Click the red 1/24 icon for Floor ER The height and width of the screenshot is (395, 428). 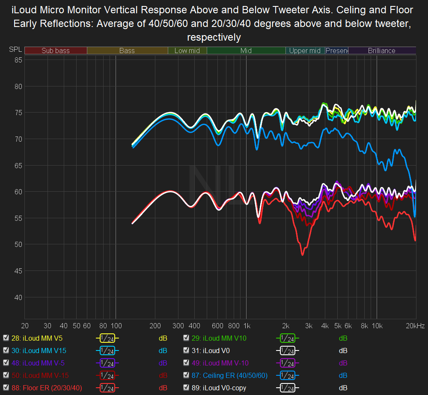(107, 388)
